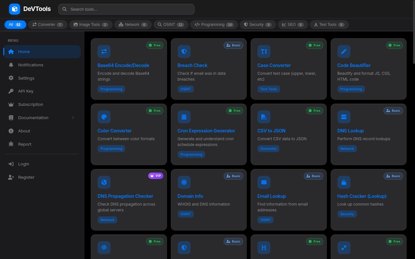Click the VIP badge on DNS Propagation Checker
This screenshot has width=415, height=259.
(156, 176)
